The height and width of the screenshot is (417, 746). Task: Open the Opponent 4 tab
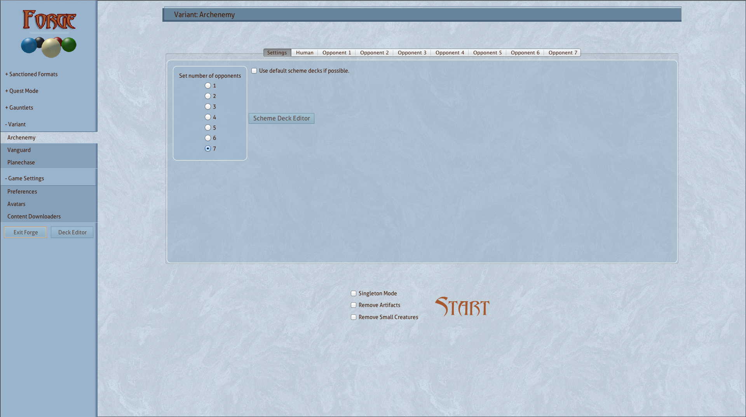tap(450, 53)
